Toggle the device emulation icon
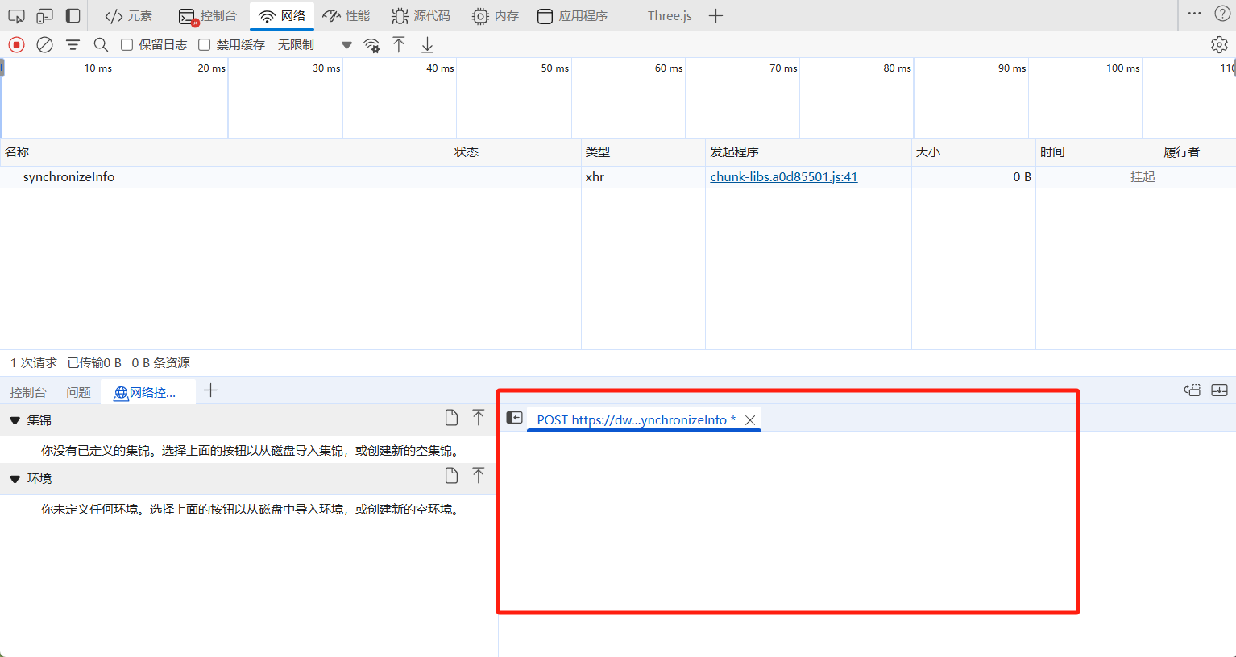 coord(44,16)
